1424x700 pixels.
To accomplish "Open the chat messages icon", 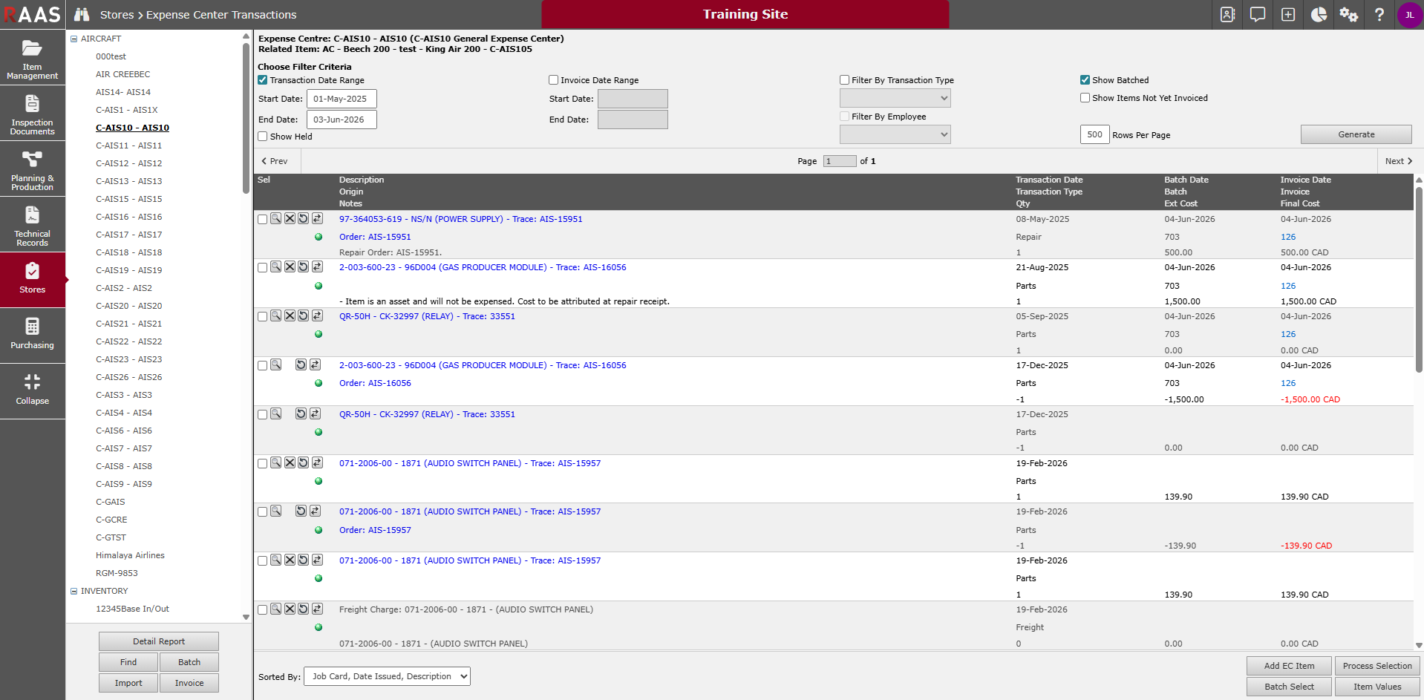I will [1258, 15].
